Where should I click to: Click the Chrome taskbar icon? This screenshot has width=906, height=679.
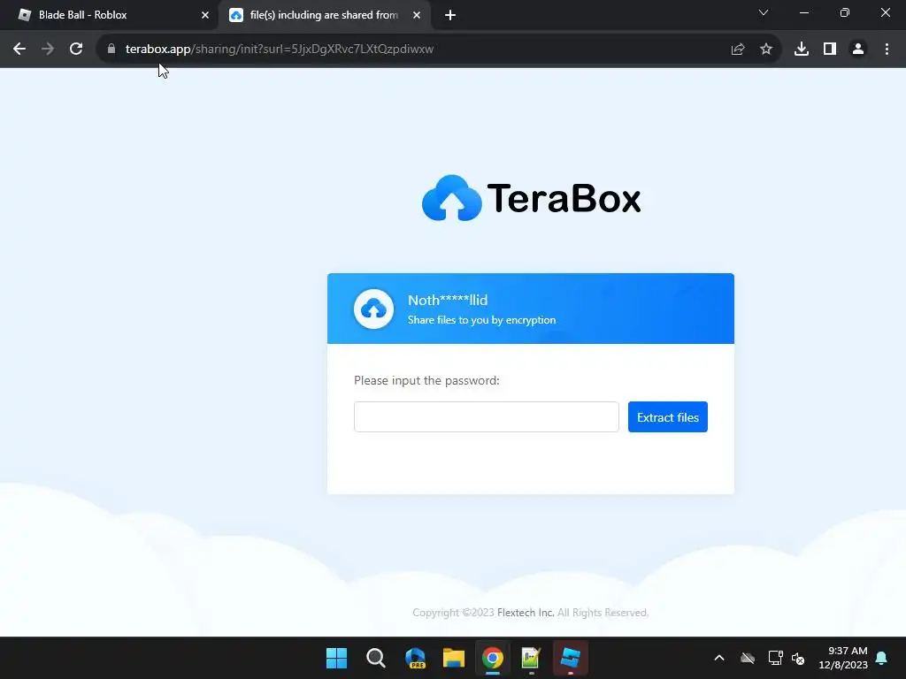[492, 658]
